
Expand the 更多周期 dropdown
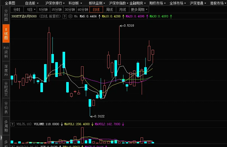tap(139, 10)
